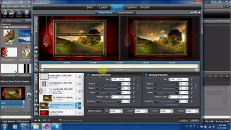
Task: Toggle visibility checkbox of layer 1
Action: point(80,77)
